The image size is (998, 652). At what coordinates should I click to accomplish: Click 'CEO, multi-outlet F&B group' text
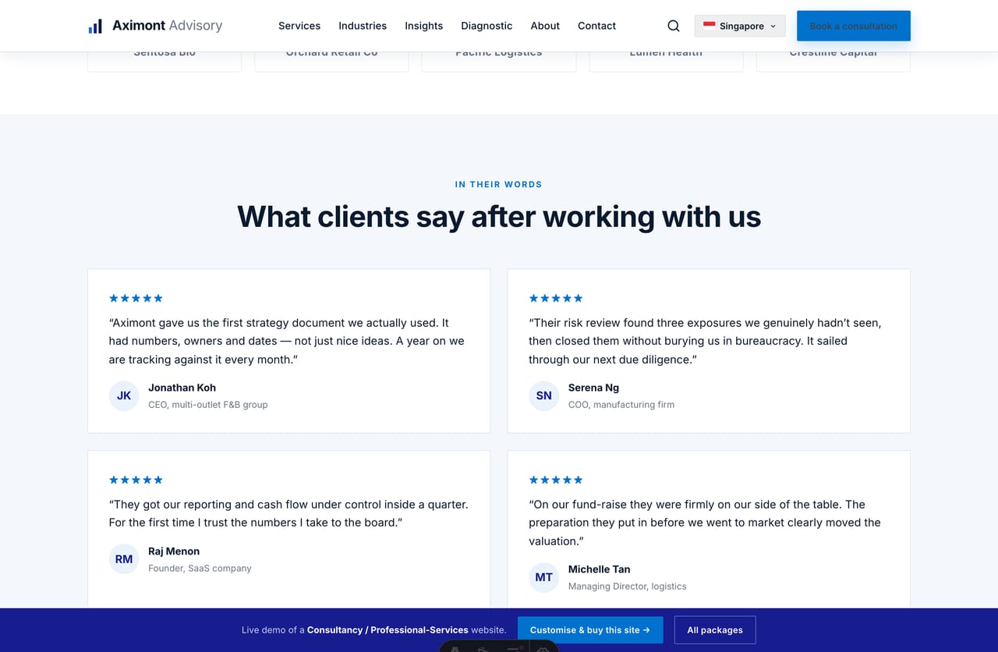(208, 405)
